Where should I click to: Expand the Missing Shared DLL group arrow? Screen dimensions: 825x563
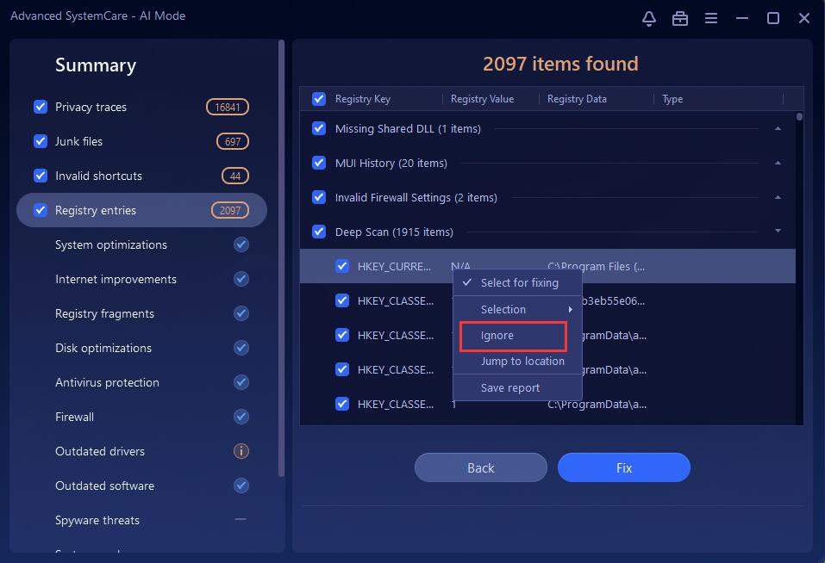778,128
